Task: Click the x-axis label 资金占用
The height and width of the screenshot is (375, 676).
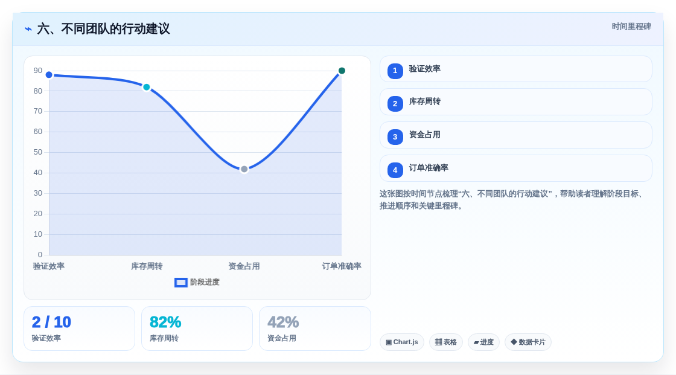Action: [x=244, y=266]
